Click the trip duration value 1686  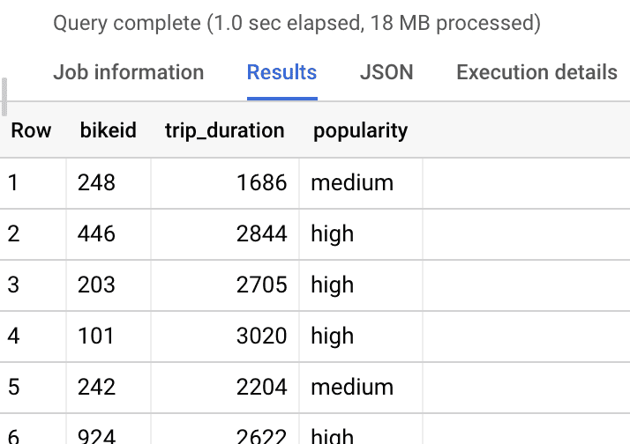[263, 182]
